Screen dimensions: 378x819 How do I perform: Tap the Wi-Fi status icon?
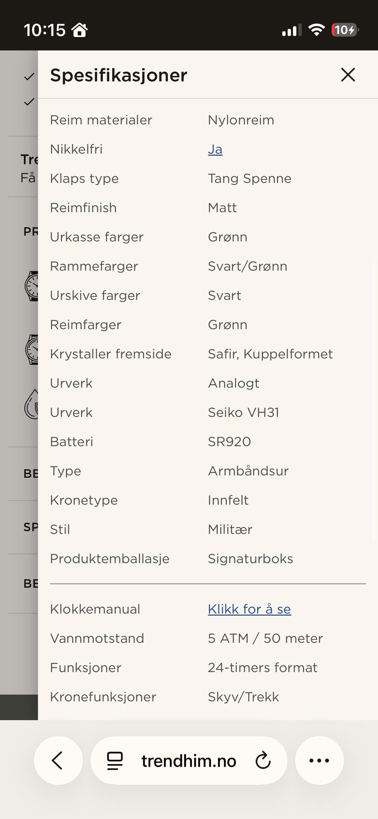click(x=316, y=30)
